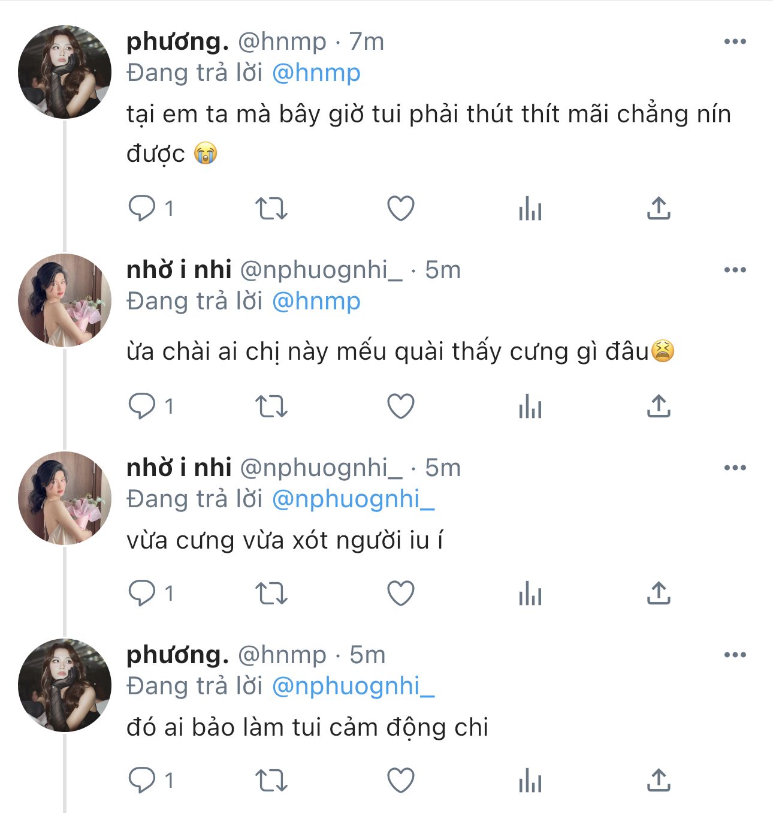Viewport: 773px width, 813px height.
Task: Reply to the "đó ai bảo" tweet
Action: (143, 781)
